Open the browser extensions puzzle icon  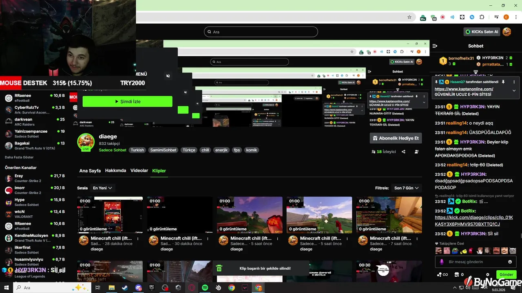point(482,17)
